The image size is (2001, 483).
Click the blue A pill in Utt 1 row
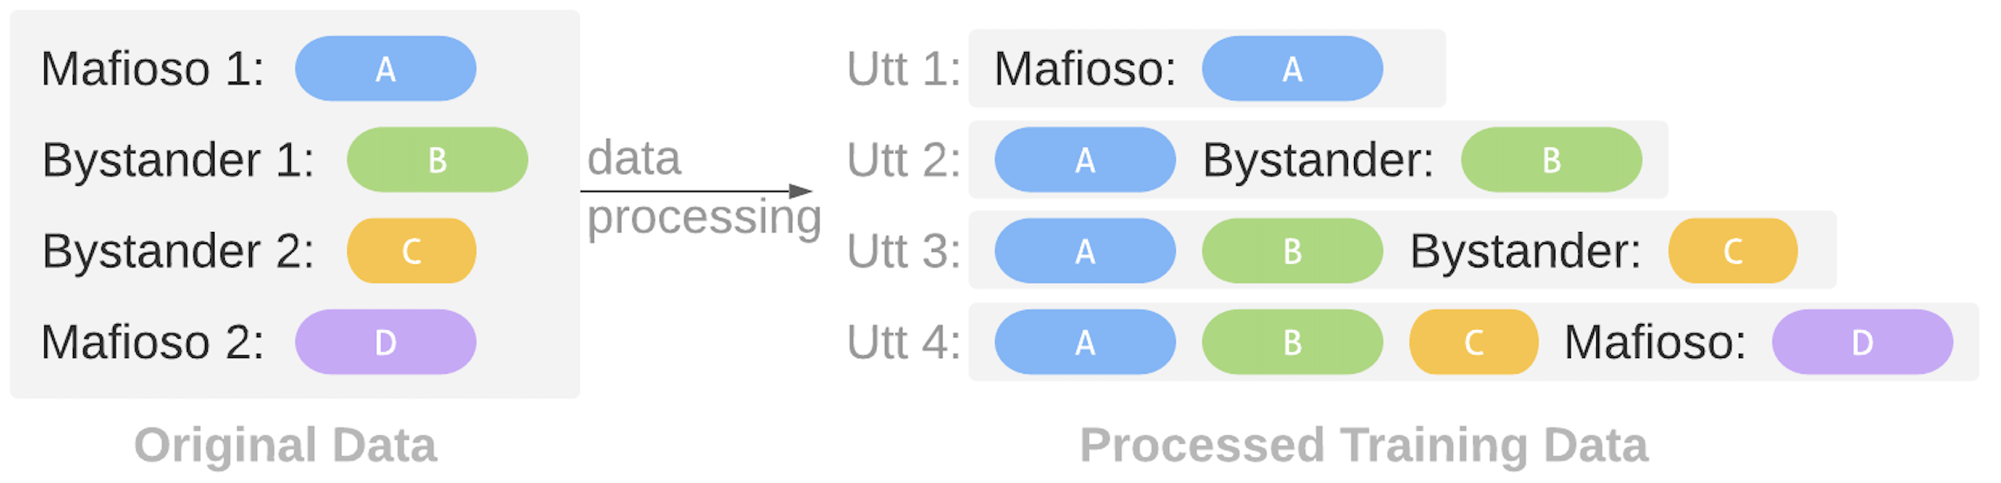pyautogui.click(x=1291, y=69)
